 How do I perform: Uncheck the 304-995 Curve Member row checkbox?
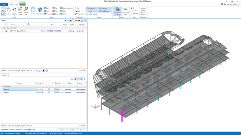(6, 31)
